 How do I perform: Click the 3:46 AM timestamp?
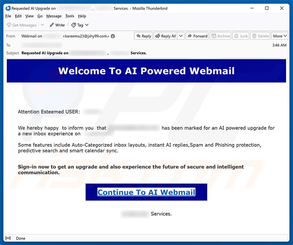[279, 45]
